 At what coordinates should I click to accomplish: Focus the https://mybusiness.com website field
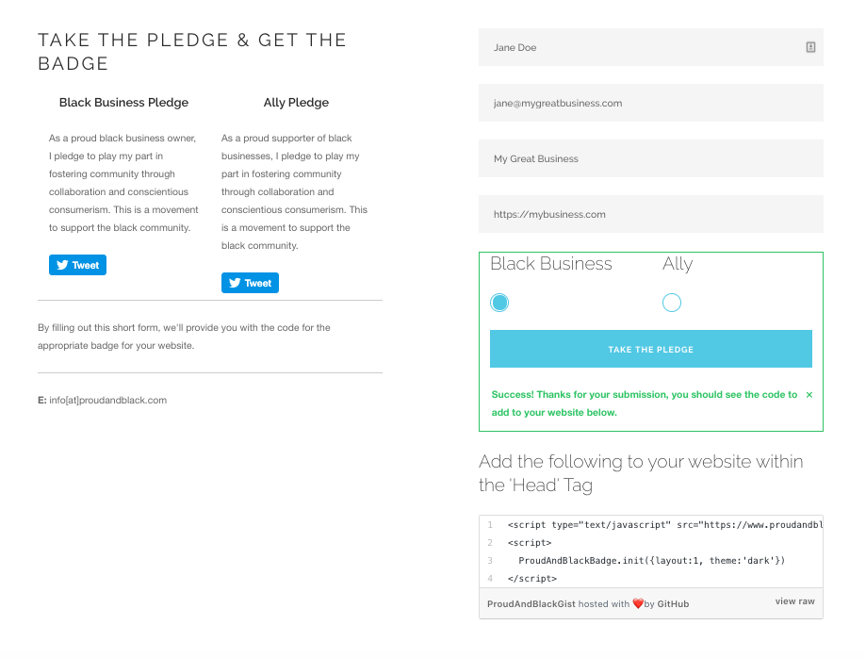pyautogui.click(x=650, y=214)
